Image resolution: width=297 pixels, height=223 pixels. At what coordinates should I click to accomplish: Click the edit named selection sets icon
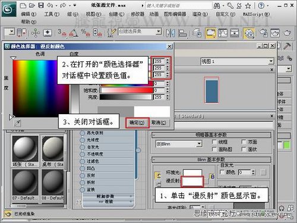pos(112,33)
